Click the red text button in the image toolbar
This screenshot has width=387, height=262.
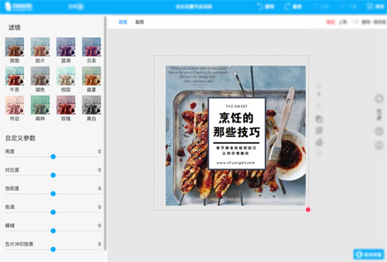[x=330, y=22]
